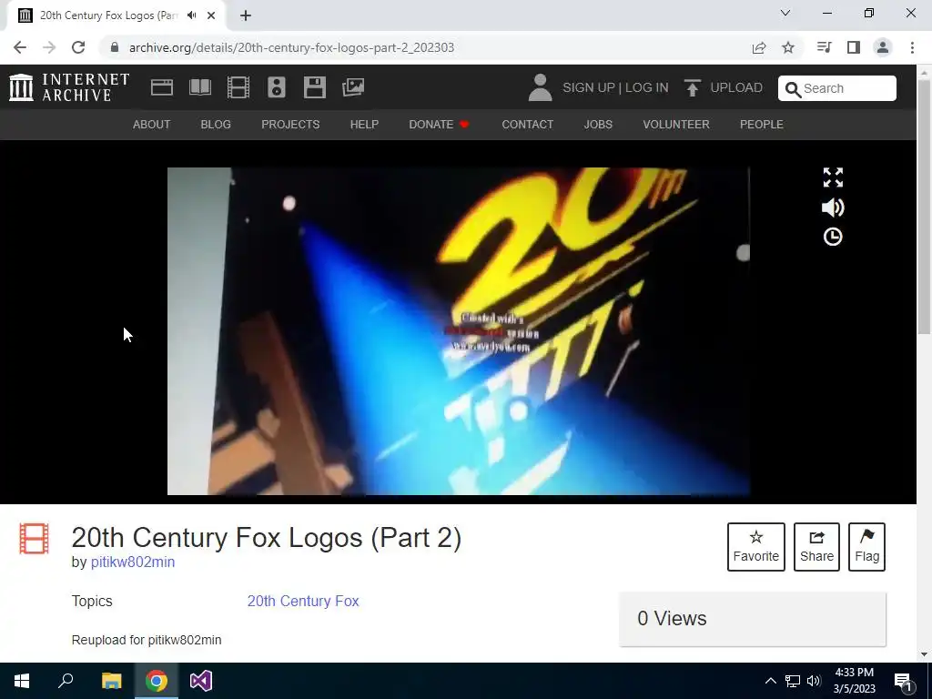Click the Upload arrow icon
Viewport: 932px width, 699px height.
tap(692, 87)
